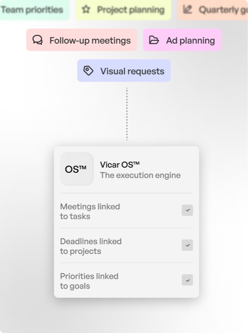Toggle the Deadlines linked to projects checkbox

pos(187,245)
